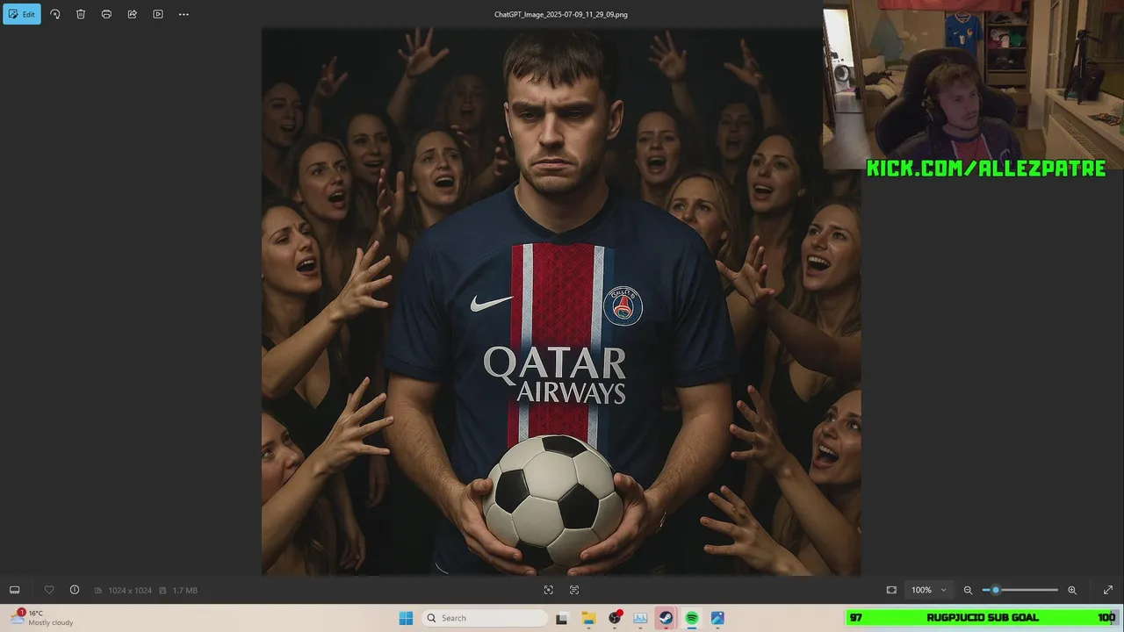Click the zoom in magnifier icon

tap(1072, 590)
